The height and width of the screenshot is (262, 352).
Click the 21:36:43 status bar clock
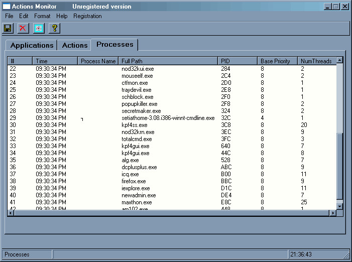[x=301, y=254]
